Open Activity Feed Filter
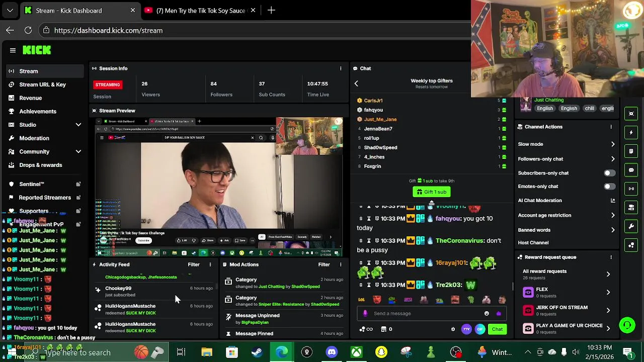 pyautogui.click(x=194, y=264)
